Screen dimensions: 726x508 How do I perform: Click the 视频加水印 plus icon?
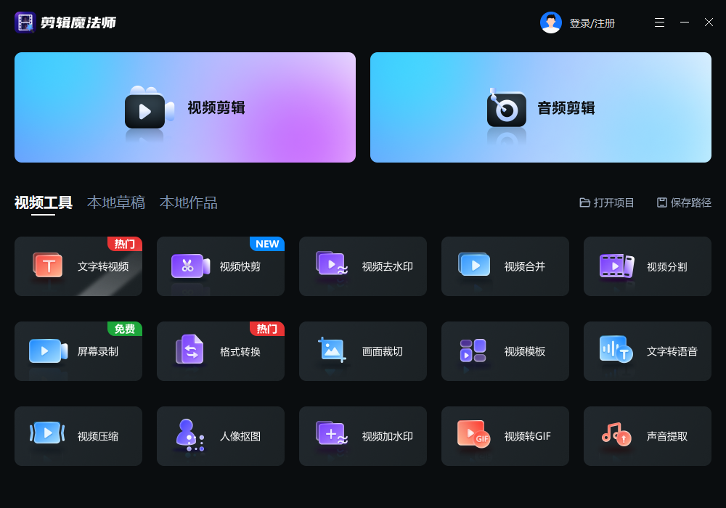(x=332, y=433)
